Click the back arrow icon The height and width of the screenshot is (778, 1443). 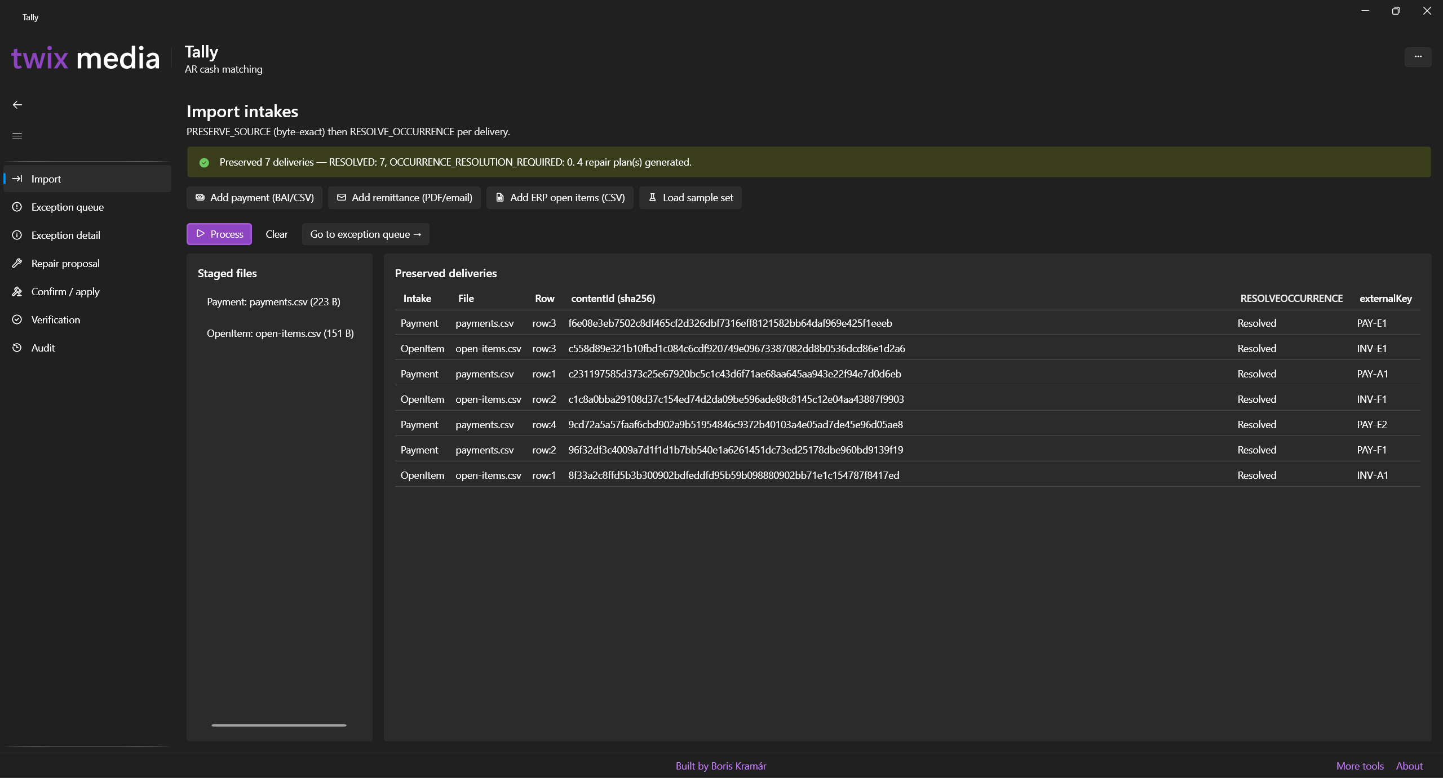17,105
